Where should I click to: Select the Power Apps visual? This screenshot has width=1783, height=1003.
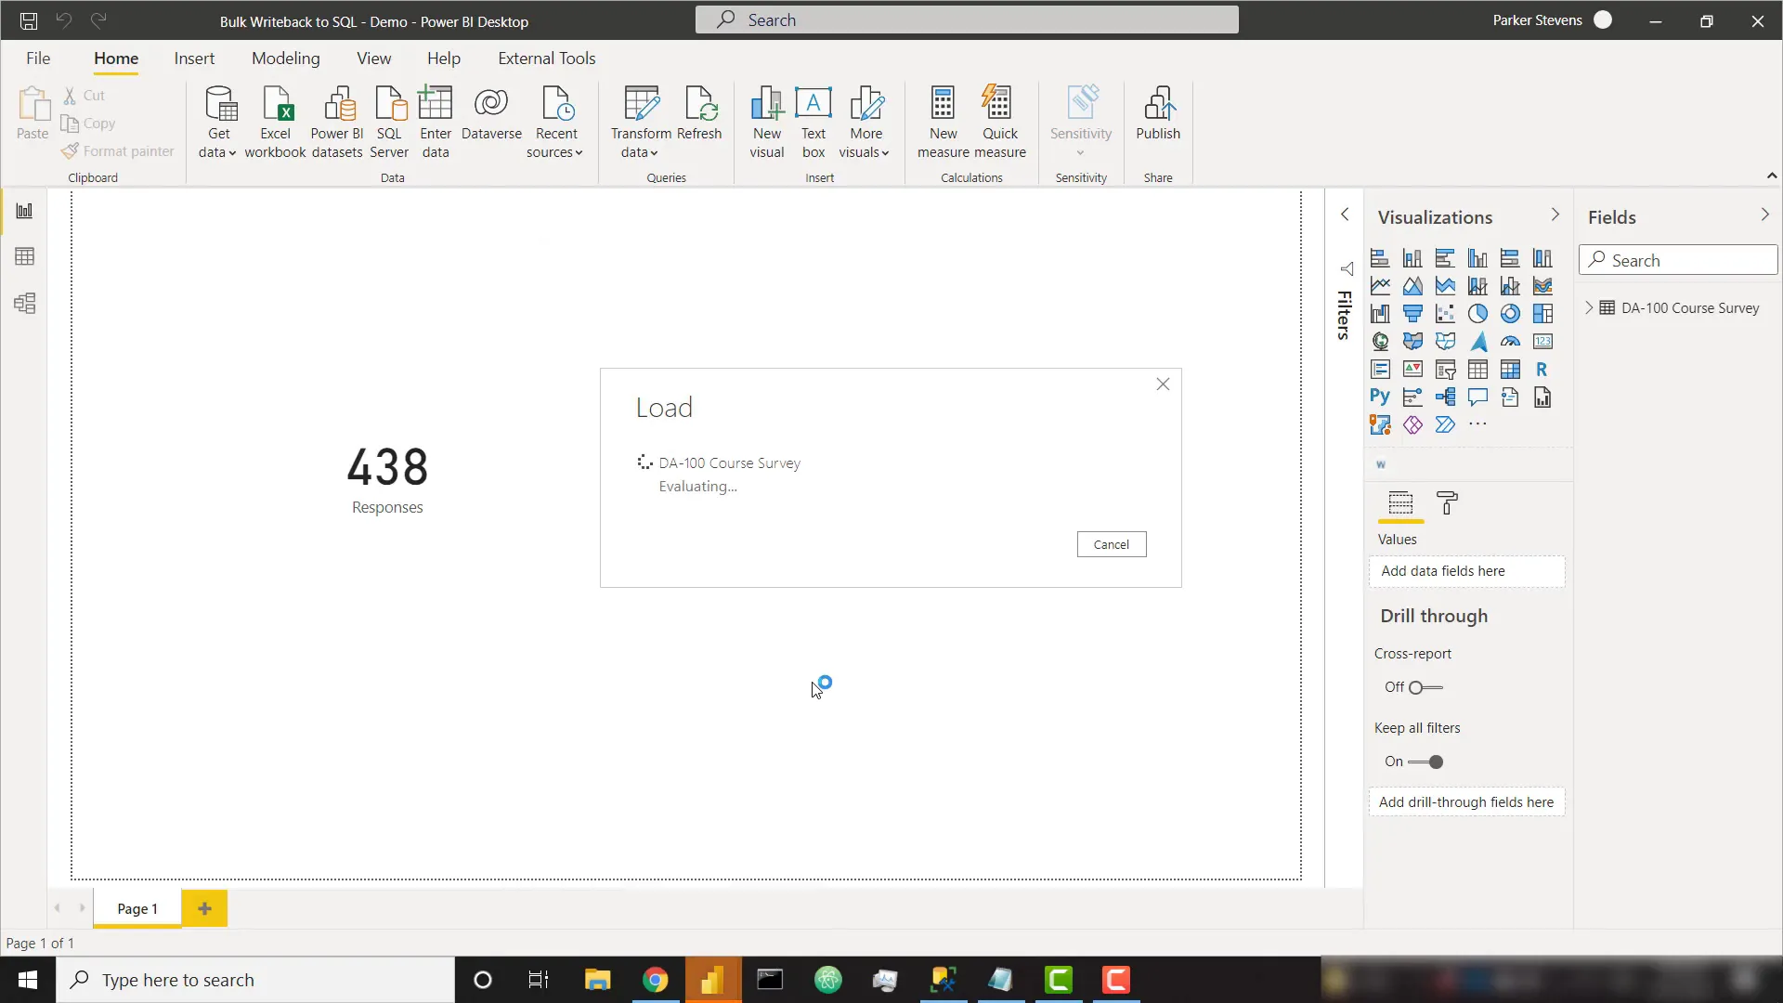pos(1412,425)
